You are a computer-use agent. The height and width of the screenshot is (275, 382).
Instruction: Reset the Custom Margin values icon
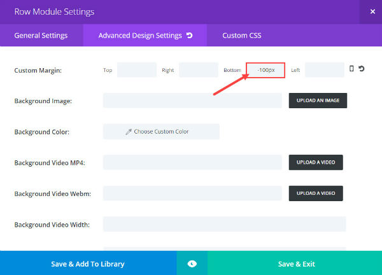point(362,69)
